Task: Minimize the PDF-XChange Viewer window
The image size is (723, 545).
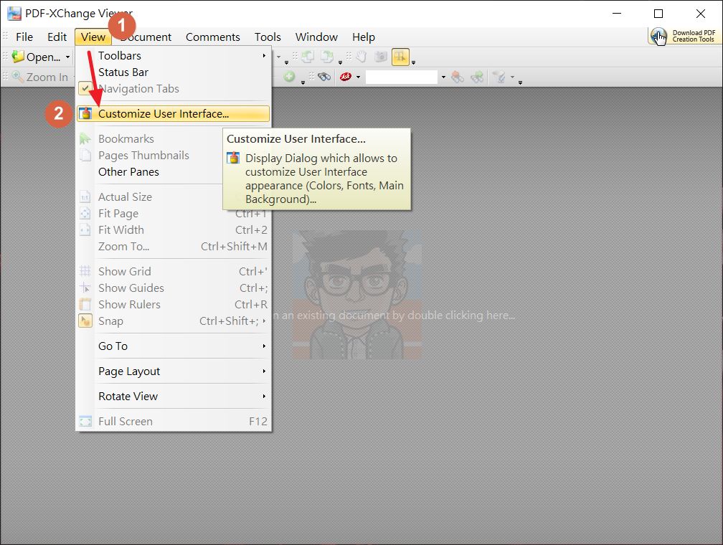Action: (617, 14)
